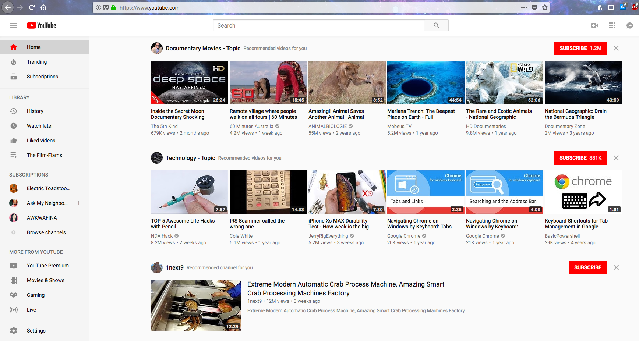Open the upload video camera icon
Image resolution: width=639 pixels, height=341 pixels.
click(594, 25)
